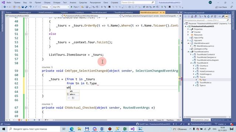Screen dimensions: 236x132
Task: Open the Windows Start menu
Action: [x=4, y=129]
